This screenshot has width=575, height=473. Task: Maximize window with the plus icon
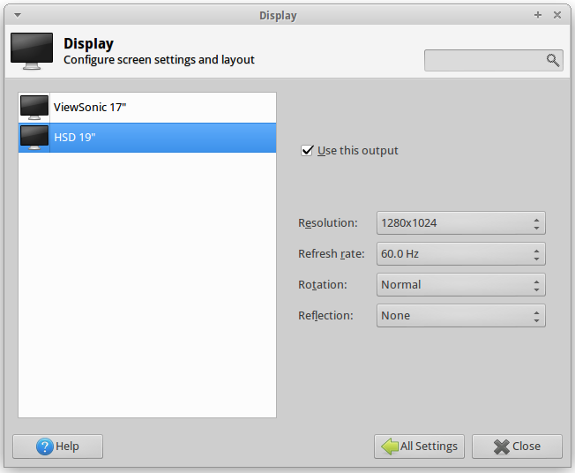pos(538,15)
